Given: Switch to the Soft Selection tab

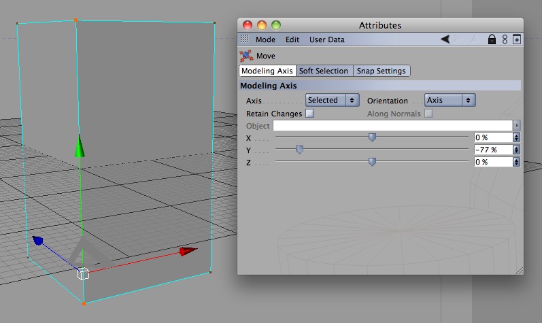Looking at the screenshot, I should click(324, 71).
